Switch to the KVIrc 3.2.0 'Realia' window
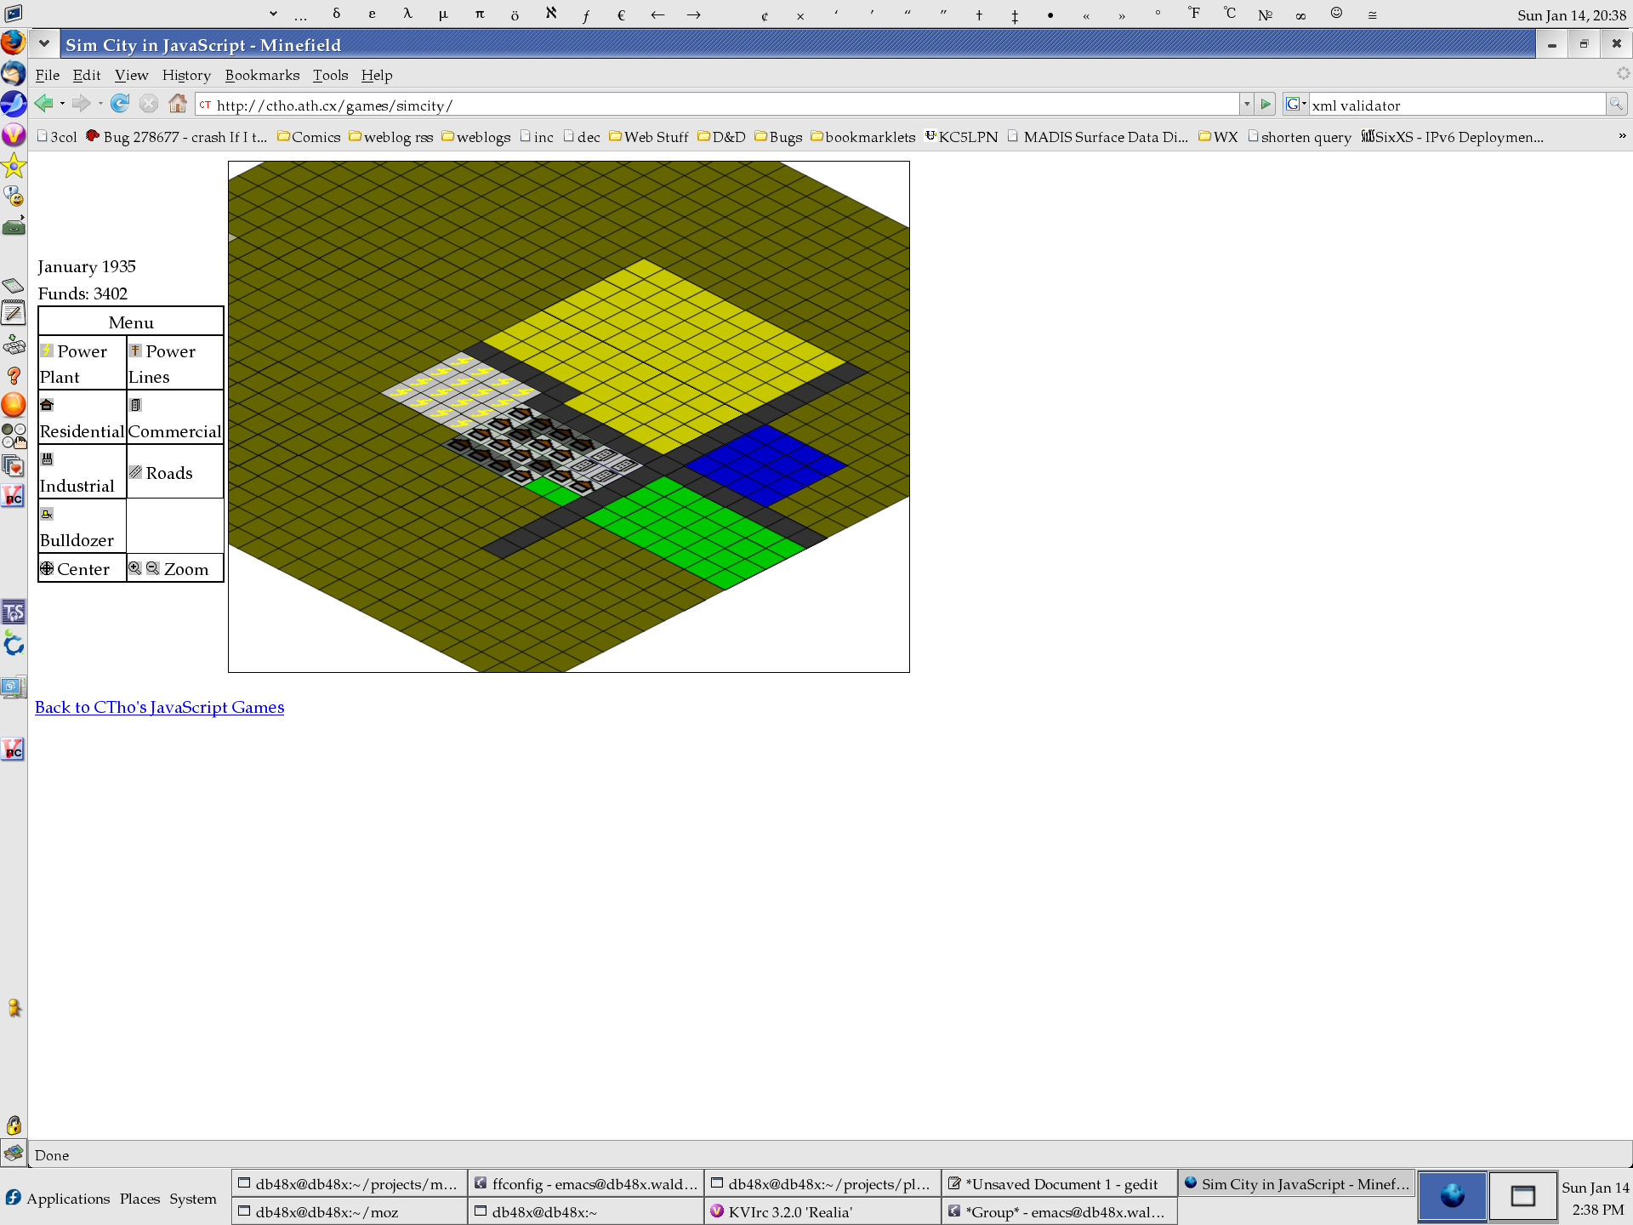The image size is (1633, 1225). (x=822, y=1211)
